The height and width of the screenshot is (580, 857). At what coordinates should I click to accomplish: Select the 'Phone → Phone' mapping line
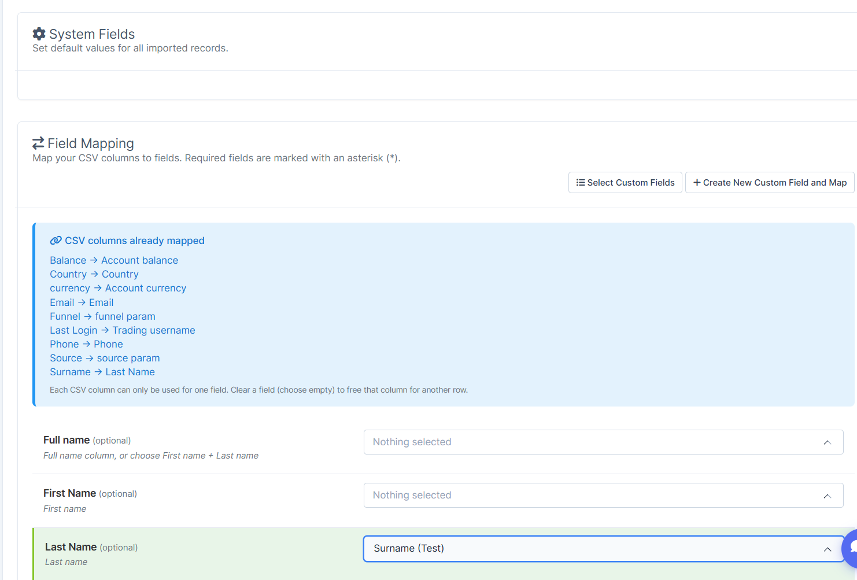point(86,344)
